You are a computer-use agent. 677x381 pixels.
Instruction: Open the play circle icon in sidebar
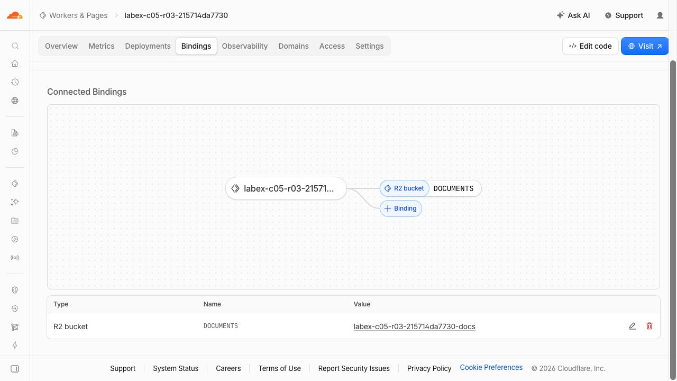15,239
